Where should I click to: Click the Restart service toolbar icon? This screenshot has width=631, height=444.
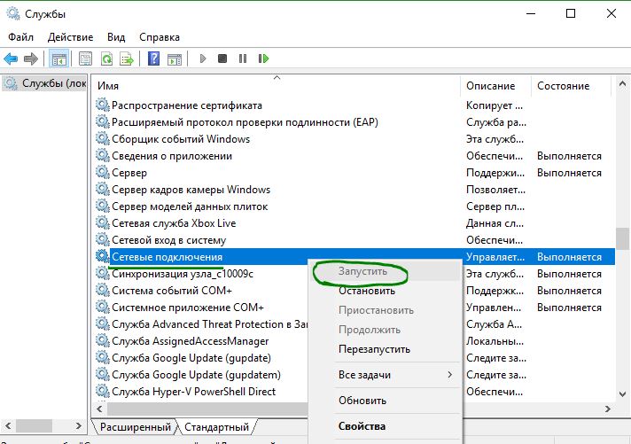point(263,58)
